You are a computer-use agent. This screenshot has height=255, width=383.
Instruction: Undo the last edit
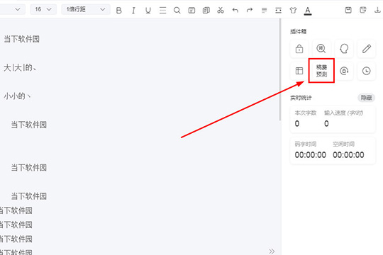[235, 10]
